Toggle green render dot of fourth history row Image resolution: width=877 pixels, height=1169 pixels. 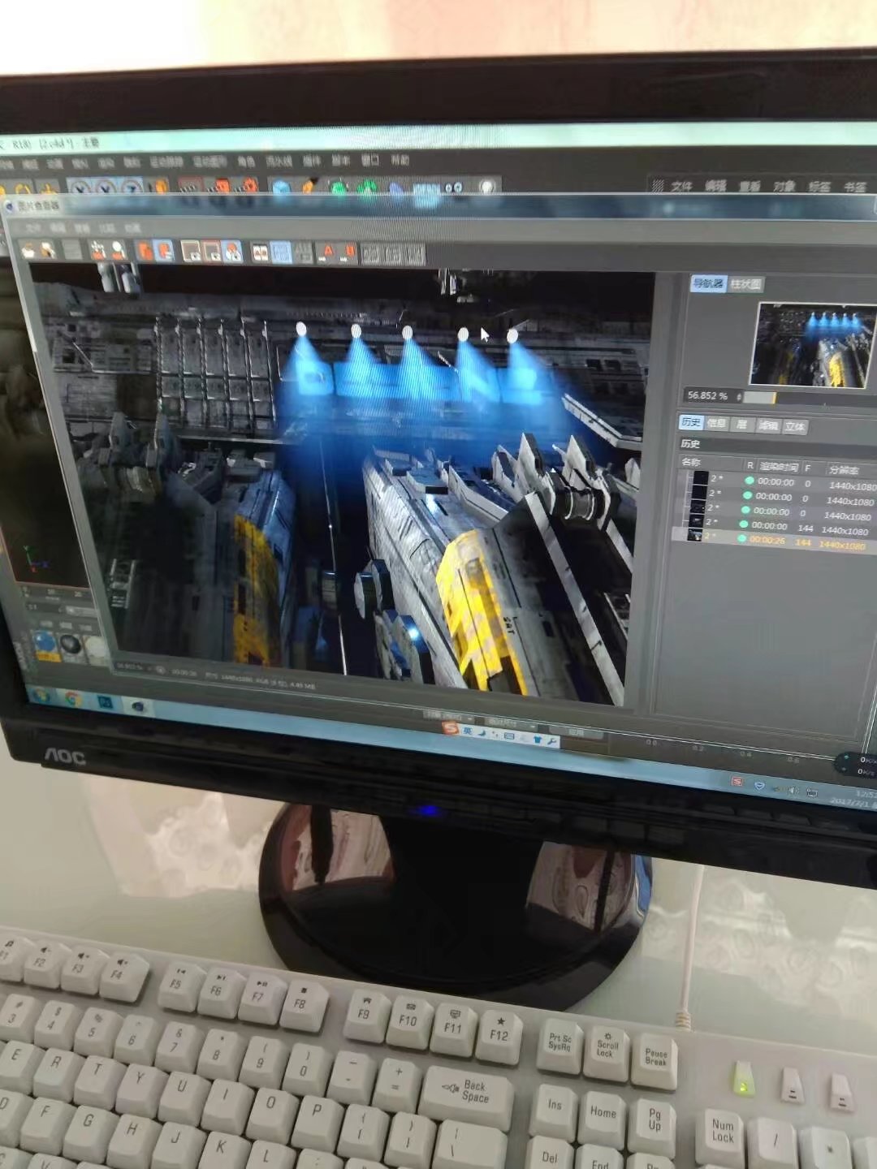coord(744,524)
